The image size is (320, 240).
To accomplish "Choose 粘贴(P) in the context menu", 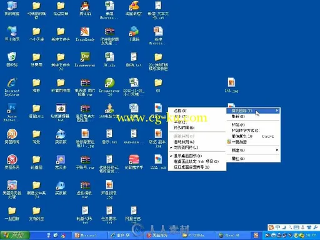I will (253, 124).
